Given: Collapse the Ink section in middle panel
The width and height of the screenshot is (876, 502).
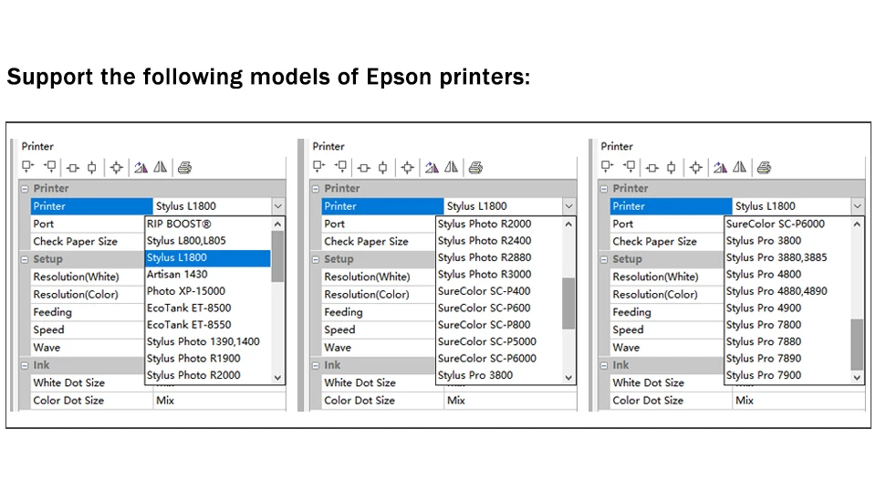Looking at the screenshot, I should pos(316,366).
